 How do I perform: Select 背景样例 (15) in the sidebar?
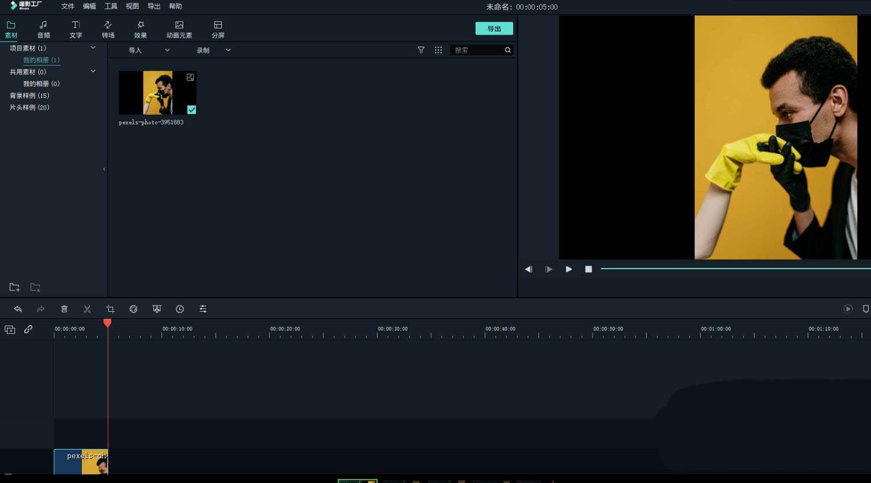(29, 96)
